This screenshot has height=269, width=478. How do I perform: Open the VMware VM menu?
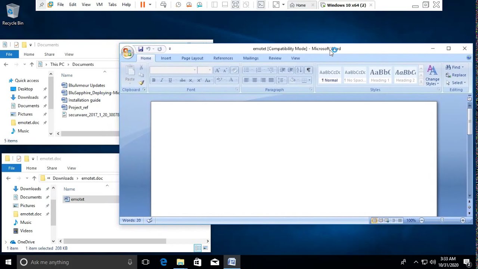pos(99,5)
